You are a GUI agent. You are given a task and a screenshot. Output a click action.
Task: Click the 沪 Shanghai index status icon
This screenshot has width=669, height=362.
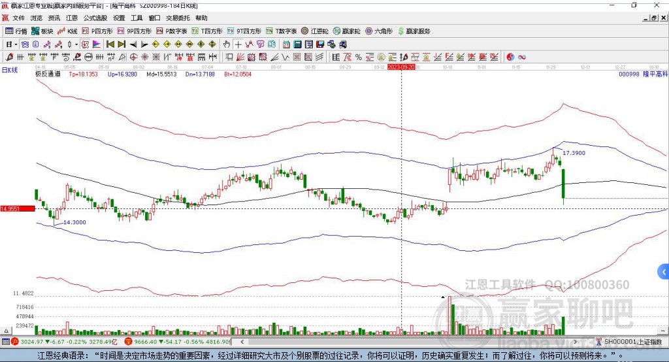click(x=15, y=342)
